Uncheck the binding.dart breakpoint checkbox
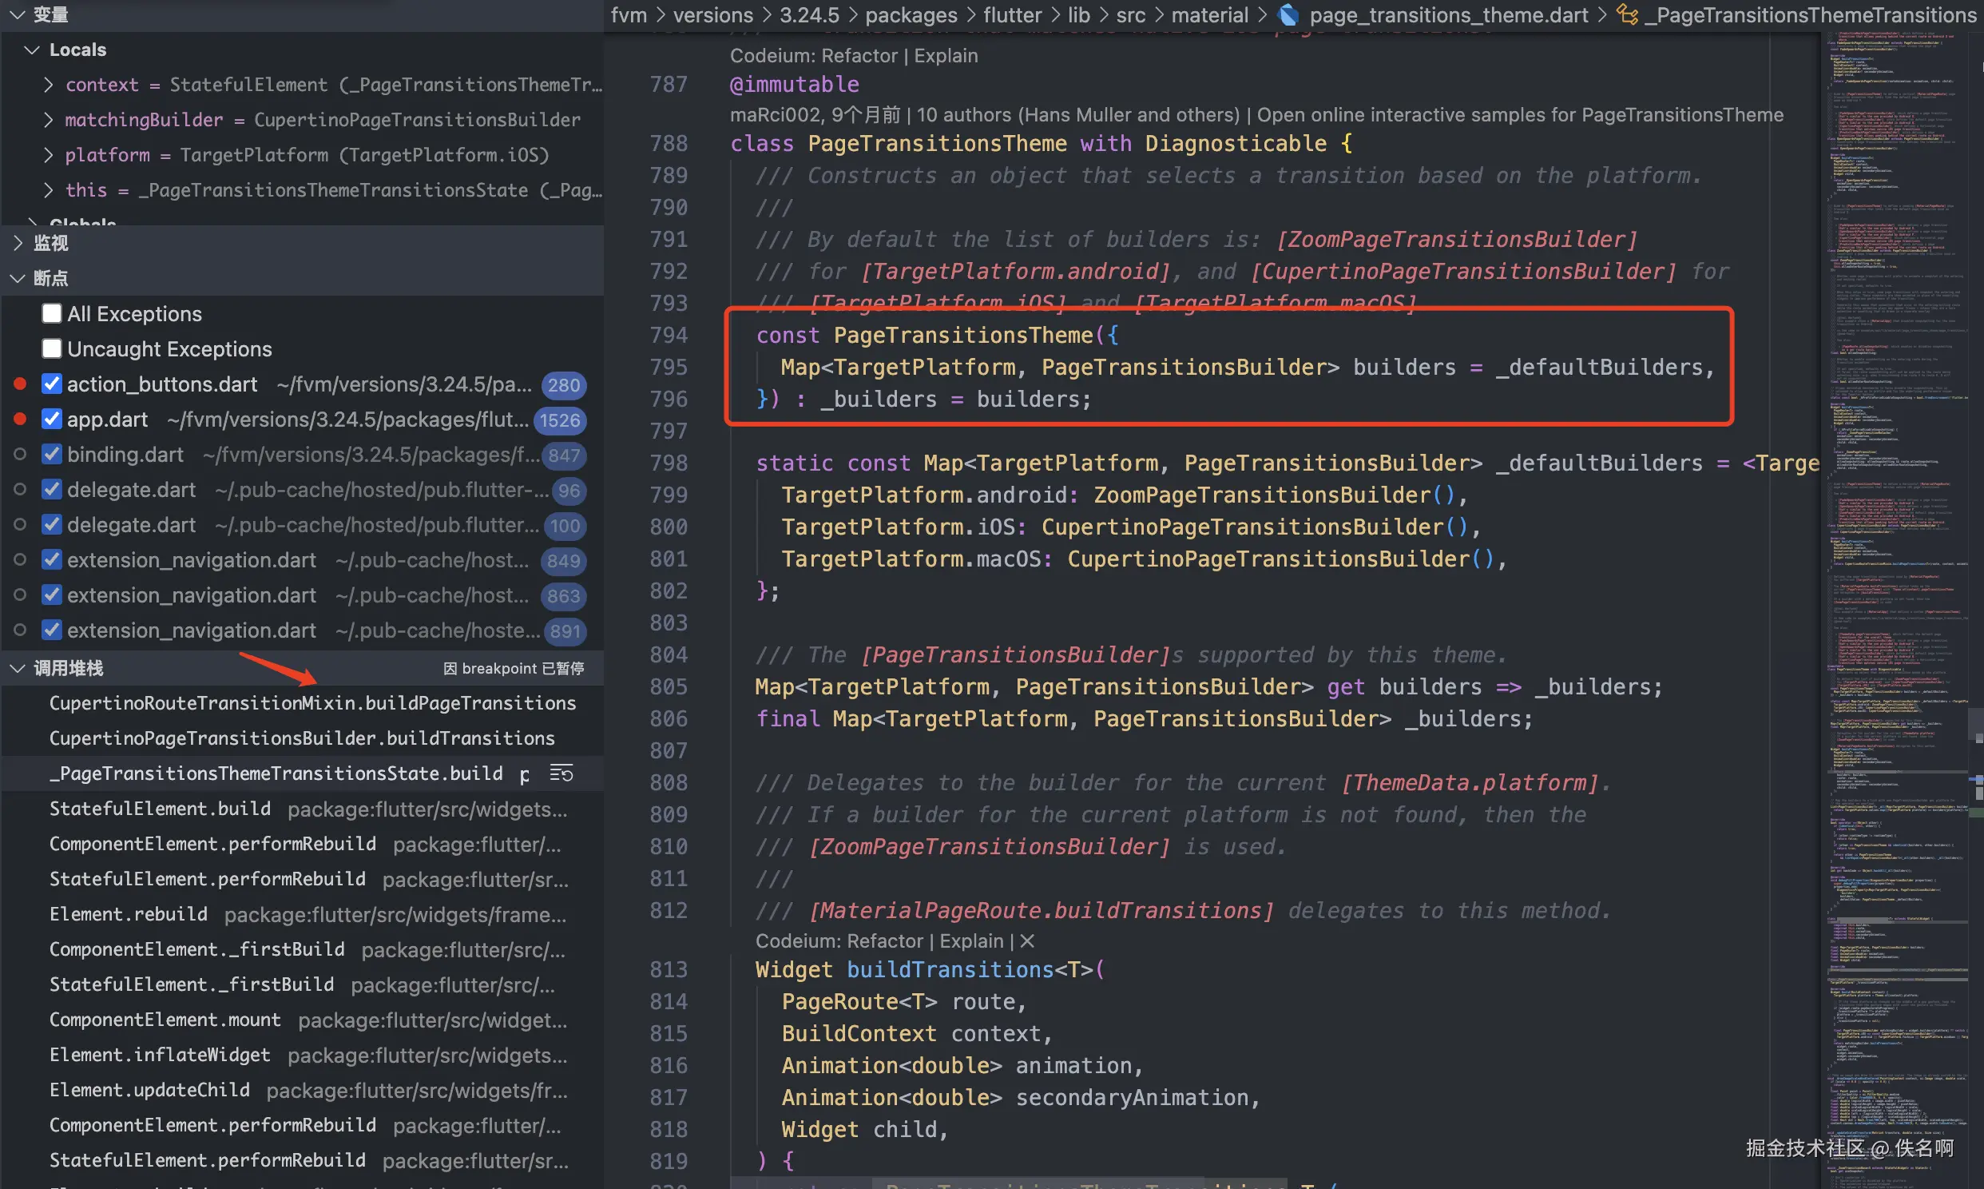This screenshot has width=1984, height=1189. (x=52, y=455)
